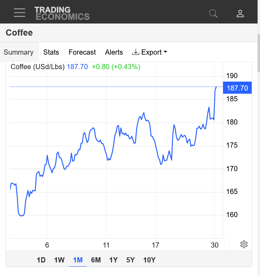Open the Stats tab
Screen dimensions: 260x278
click(x=51, y=52)
